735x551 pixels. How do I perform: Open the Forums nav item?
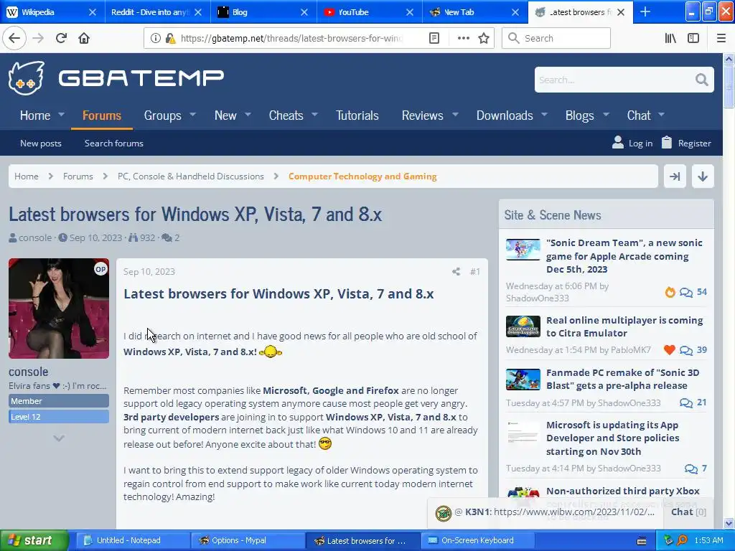(x=102, y=116)
